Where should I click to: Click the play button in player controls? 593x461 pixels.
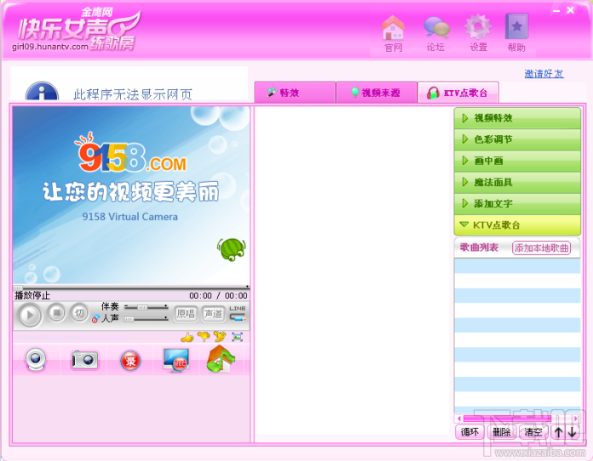point(30,315)
